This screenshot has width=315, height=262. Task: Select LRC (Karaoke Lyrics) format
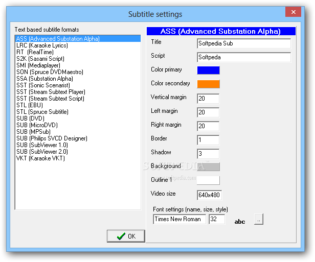point(78,45)
